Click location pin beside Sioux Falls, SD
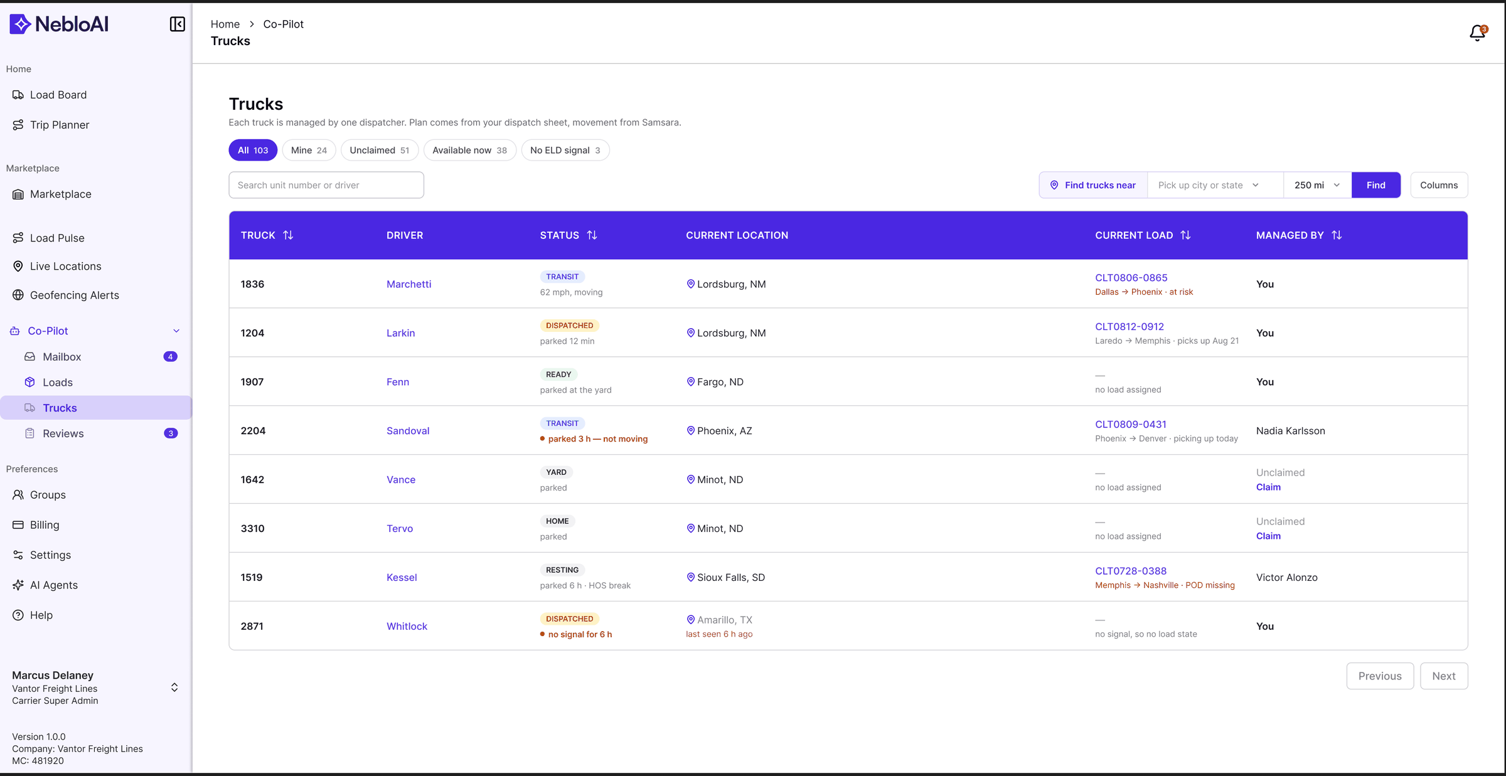 click(690, 577)
